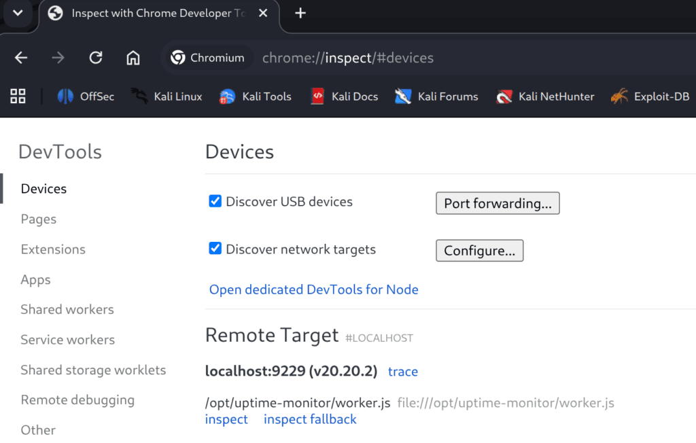
Task: Open the Exploit-DB bookmark
Action: (x=650, y=96)
